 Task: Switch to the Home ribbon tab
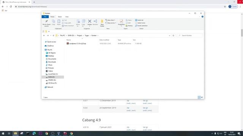(52, 17)
